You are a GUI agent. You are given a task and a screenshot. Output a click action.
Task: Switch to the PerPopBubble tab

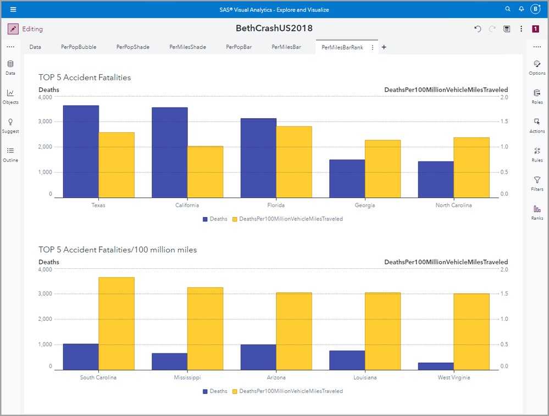[x=79, y=47]
